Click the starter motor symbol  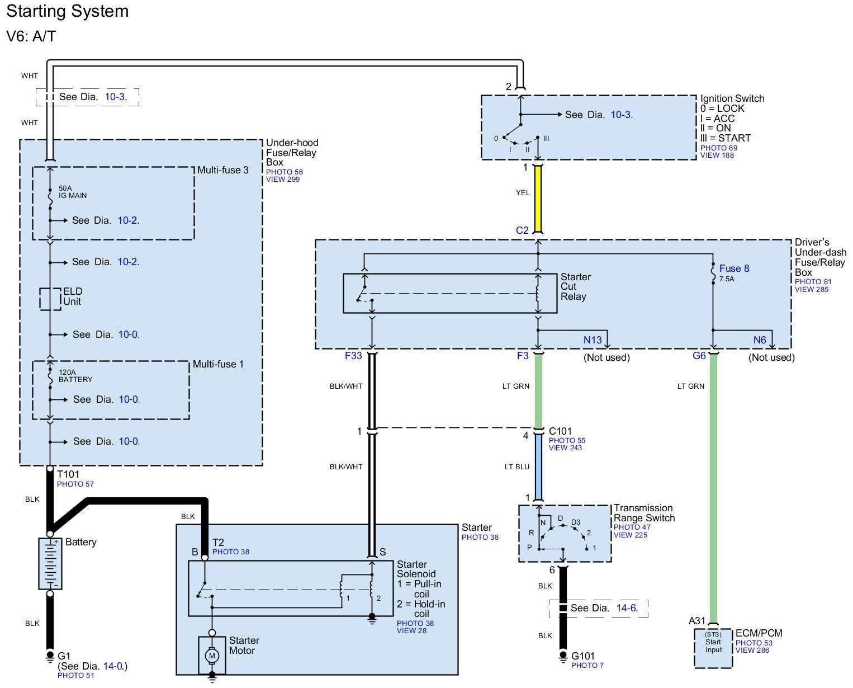[212, 655]
